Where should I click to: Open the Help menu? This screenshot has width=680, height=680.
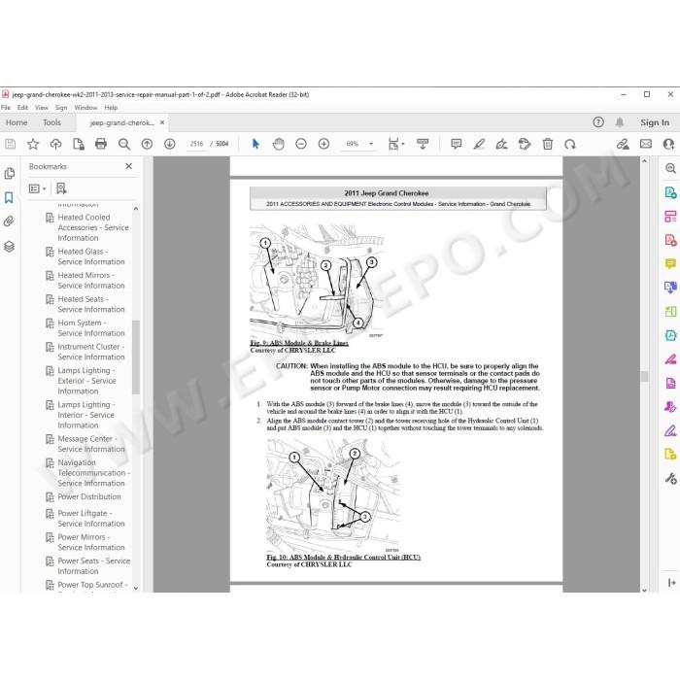[111, 108]
